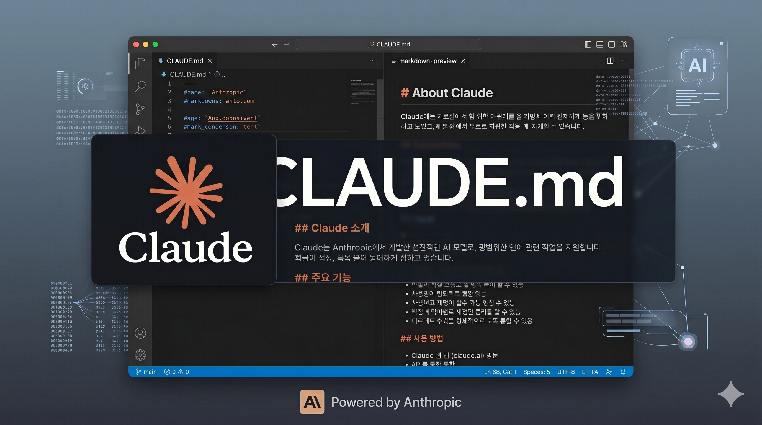Image resolution: width=762 pixels, height=425 pixels.
Task: Click the "## Claude 소개" heading
Action: tap(332, 228)
